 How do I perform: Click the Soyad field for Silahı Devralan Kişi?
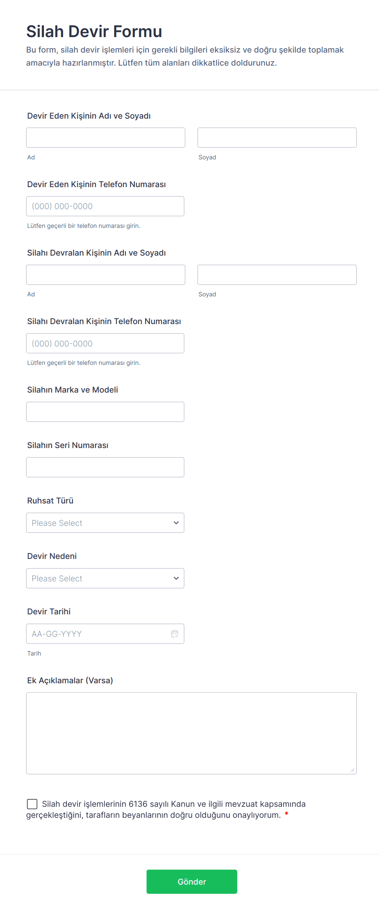277,275
